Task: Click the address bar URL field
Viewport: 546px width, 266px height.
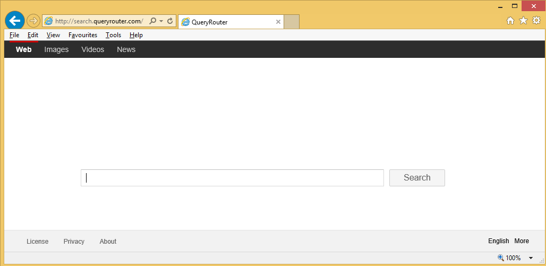Action: pos(99,21)
